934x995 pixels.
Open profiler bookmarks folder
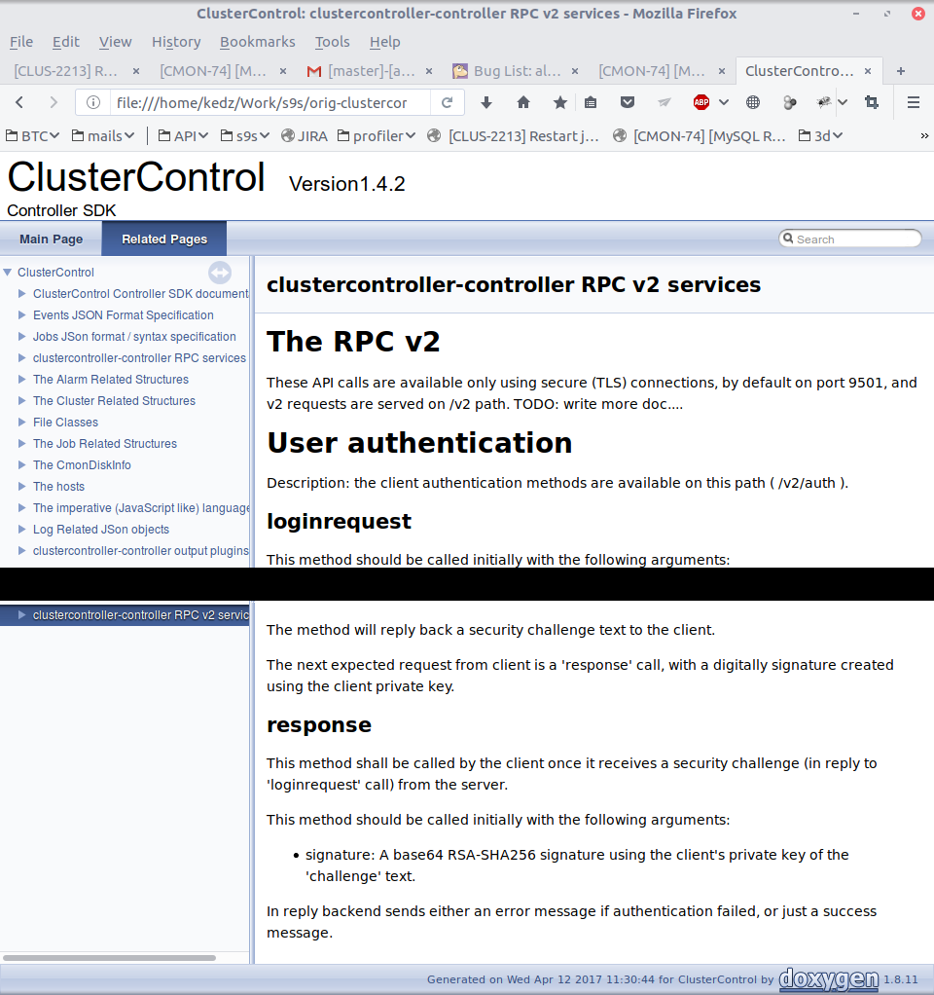coord(377,135)
